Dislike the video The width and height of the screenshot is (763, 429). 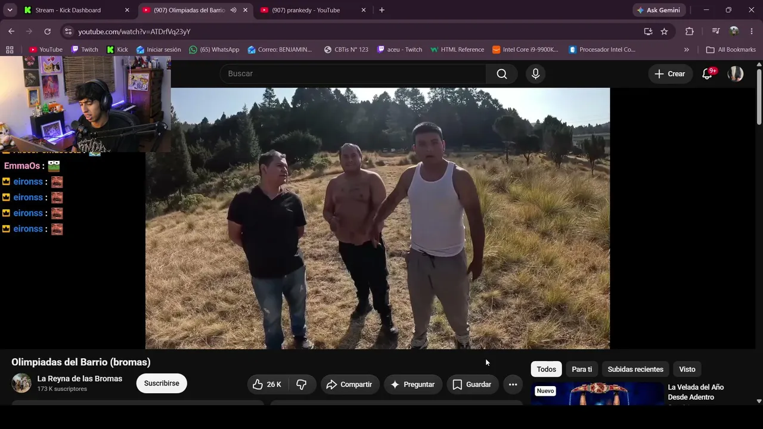pos(302,384)
